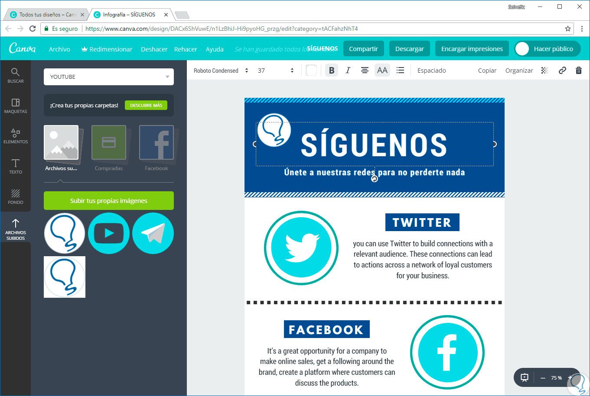Switch to the Todos tus diseños tab
This screenshot has height=396, width=590.
pos(46,15)
